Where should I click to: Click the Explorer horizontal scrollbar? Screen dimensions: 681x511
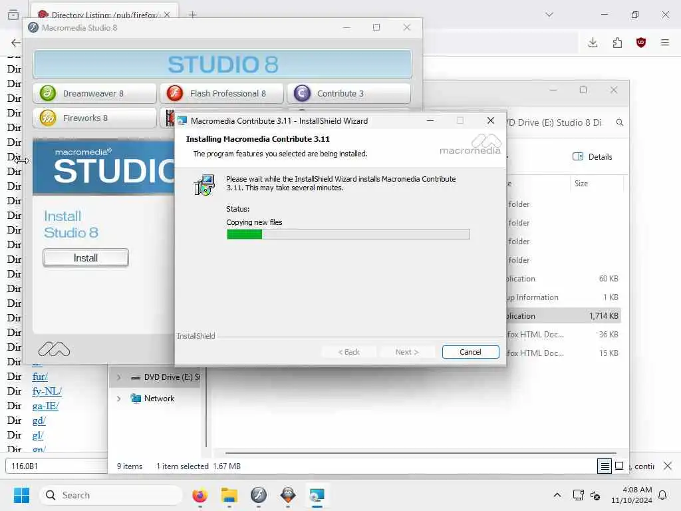(420, 452)
